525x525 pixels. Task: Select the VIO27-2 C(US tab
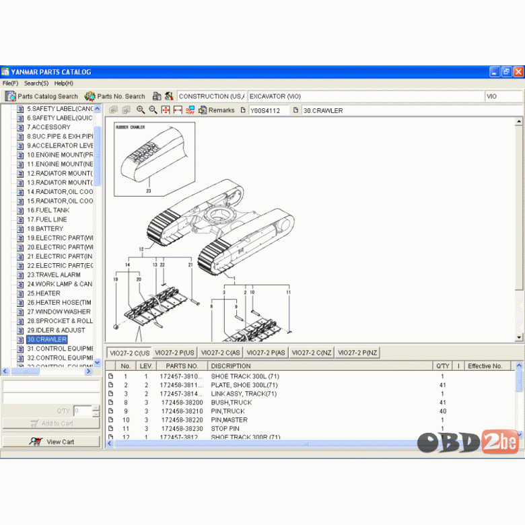(x=129, y=353)
